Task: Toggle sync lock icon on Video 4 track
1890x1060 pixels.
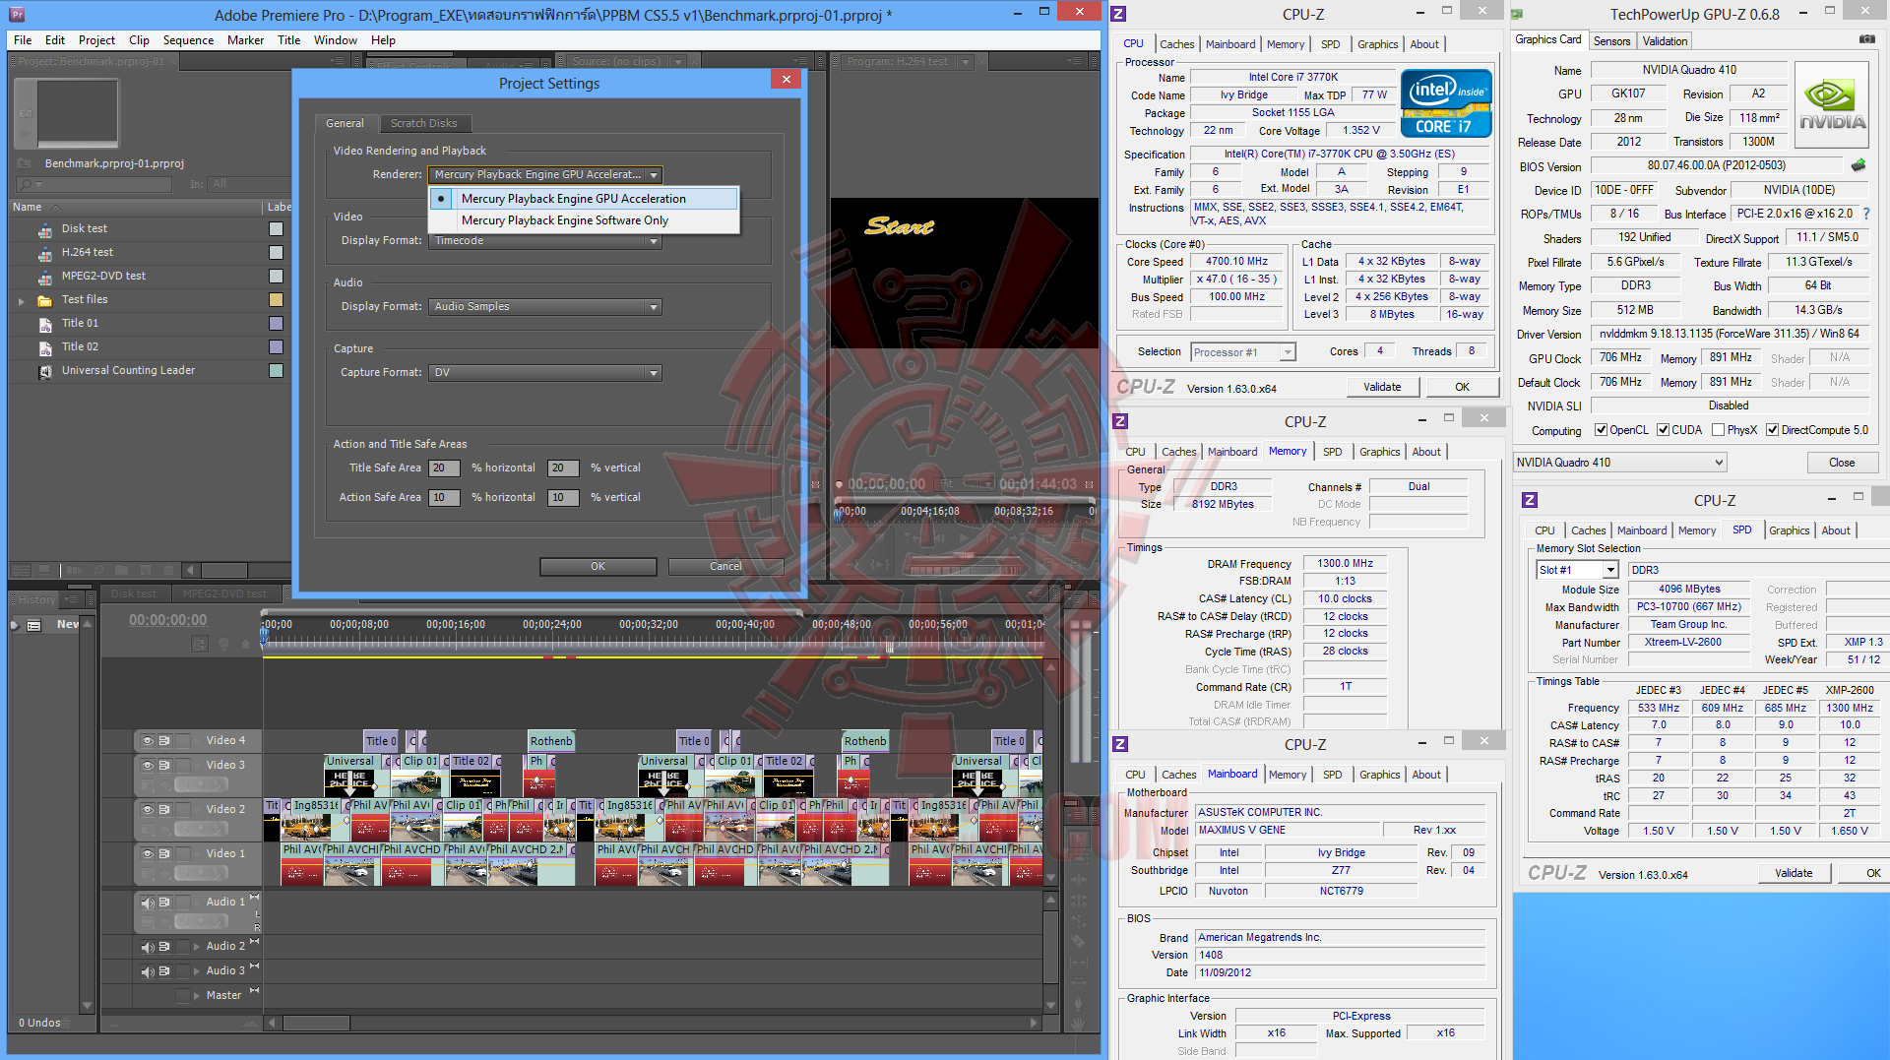Action: [x=164, y=740]
